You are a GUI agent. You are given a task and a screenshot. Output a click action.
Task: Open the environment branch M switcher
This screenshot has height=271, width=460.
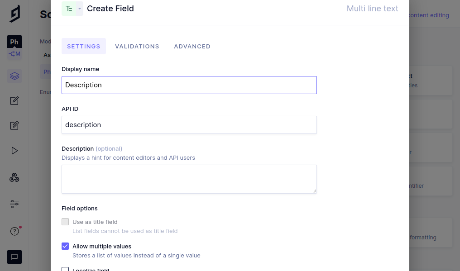[x=14, y=54]
